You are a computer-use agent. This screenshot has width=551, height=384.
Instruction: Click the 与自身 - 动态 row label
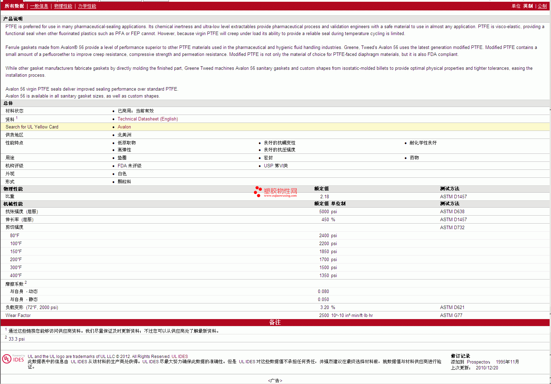pyautogui.click(x=24, y=291)
